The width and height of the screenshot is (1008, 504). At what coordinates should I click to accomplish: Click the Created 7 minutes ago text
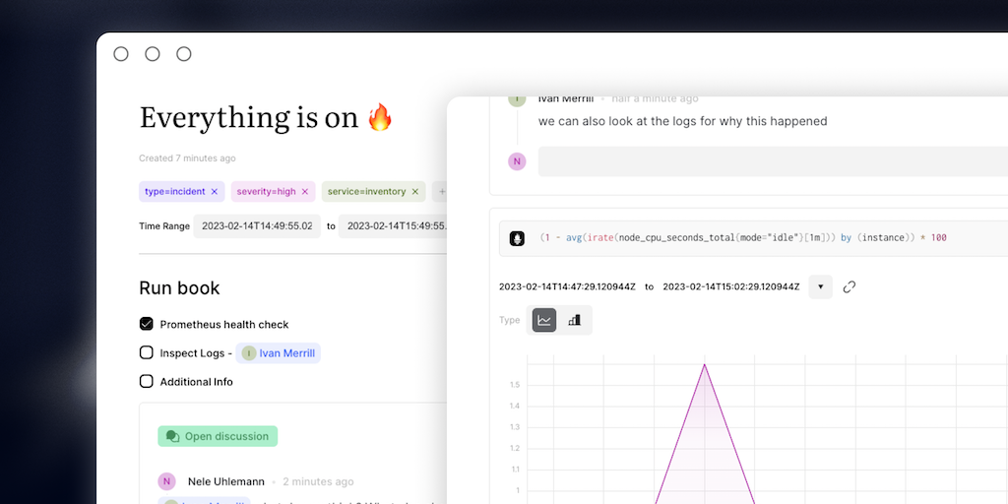(x=187, y=158)
